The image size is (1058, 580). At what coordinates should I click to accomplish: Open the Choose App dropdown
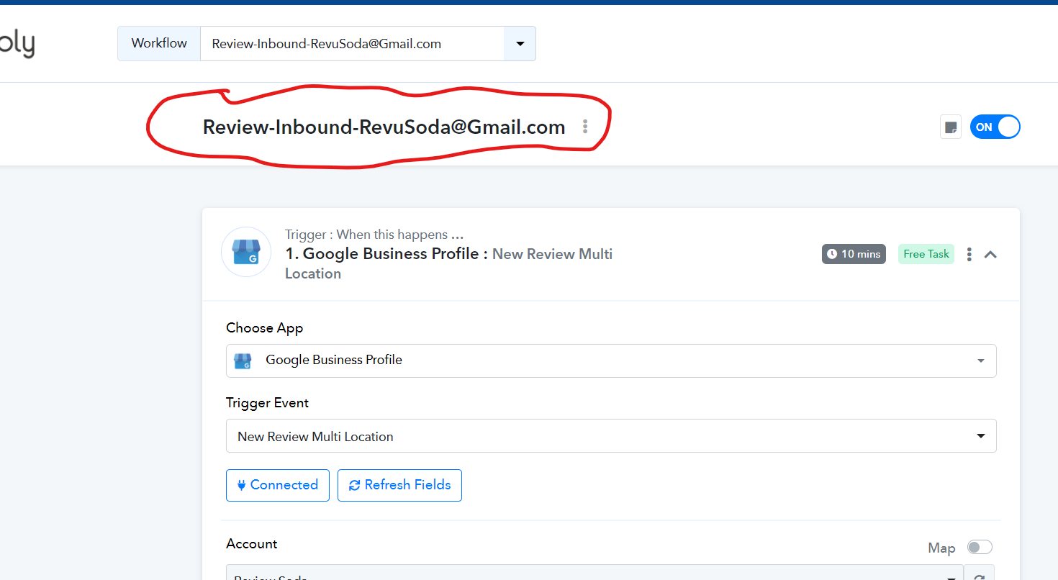click(611, 361)
